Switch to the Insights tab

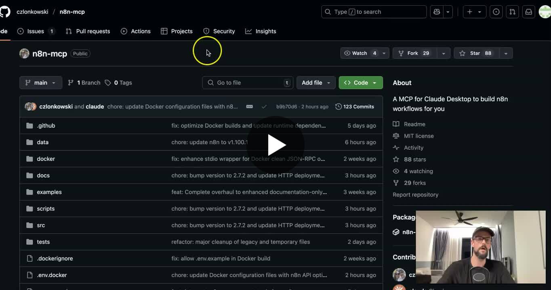(261, 31)
